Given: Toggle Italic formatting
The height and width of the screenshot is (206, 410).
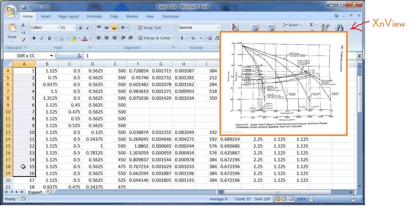Looking at the screenshot, I should point(42,38).
